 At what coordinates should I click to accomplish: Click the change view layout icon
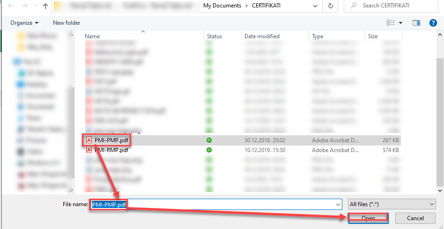(x=390, y=23)
